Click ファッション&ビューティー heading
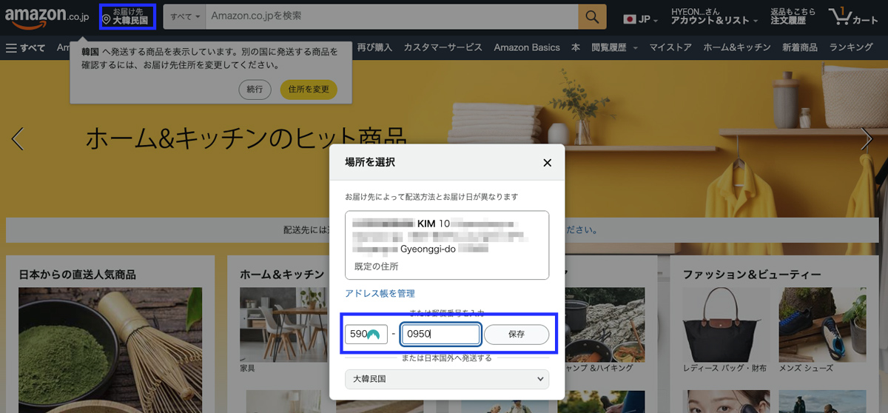Screen dimensions: 888x413 pyautogui.click(x=751, y=275)
